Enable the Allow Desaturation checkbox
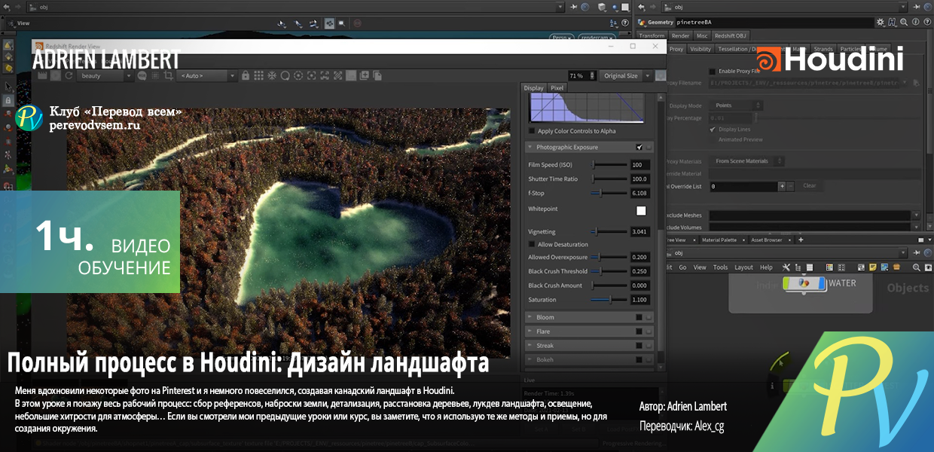The image size is (934, 452). click(532, 244)
